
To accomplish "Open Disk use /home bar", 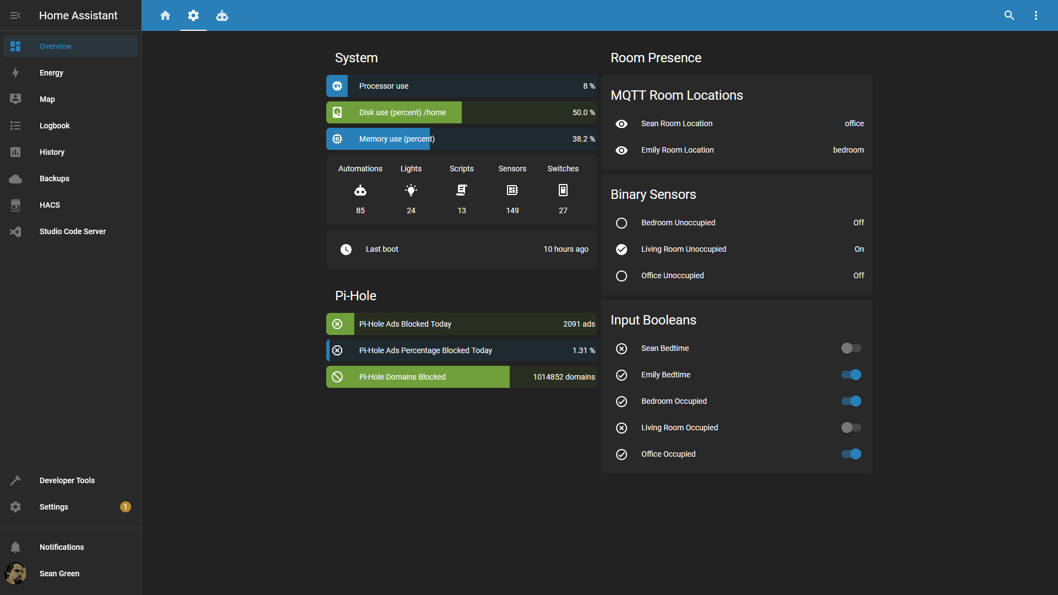I will click(x=462, y=112).
